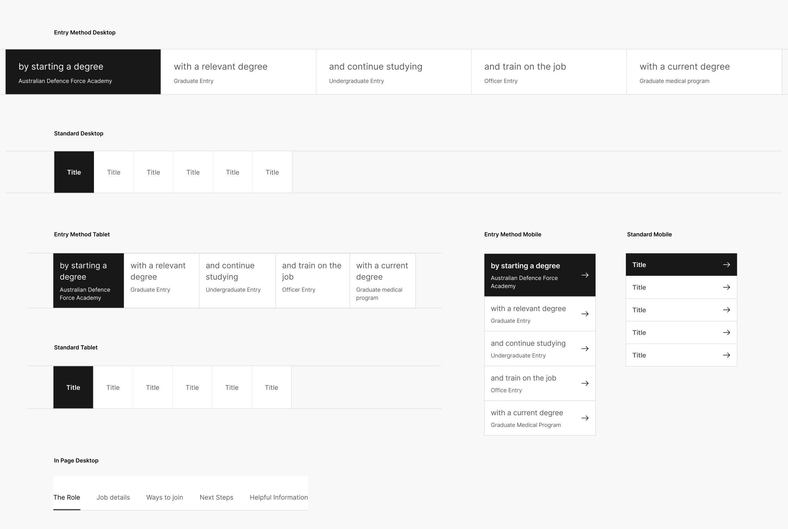Choose 'with a current degree' desktop tab
Viewport: 788px width, 529px height.
coord(704,72)
